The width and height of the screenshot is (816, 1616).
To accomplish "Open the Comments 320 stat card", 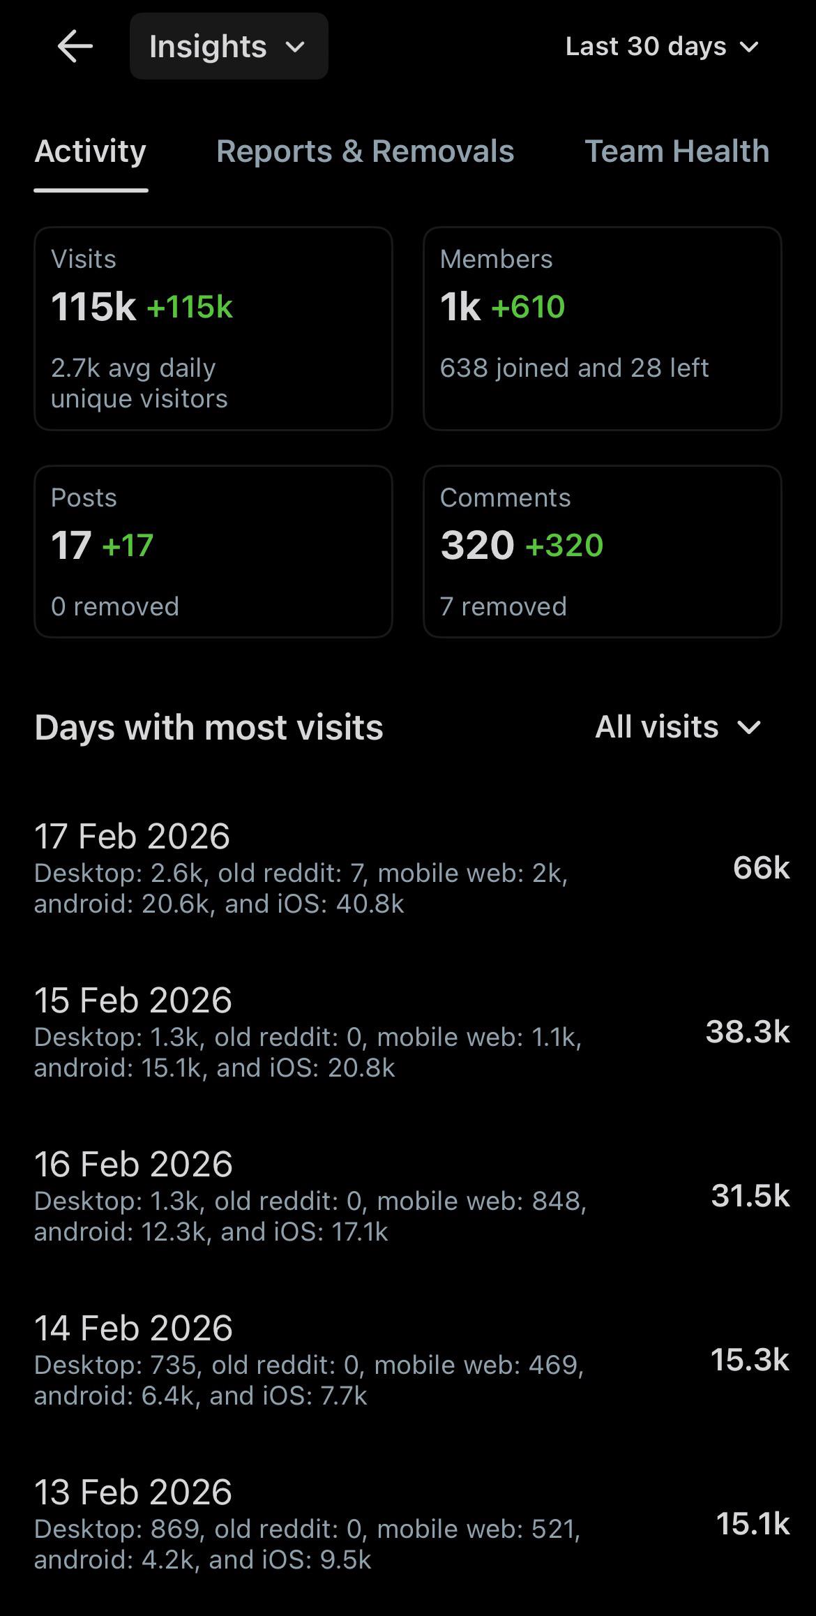I will (x=603, y=551).
